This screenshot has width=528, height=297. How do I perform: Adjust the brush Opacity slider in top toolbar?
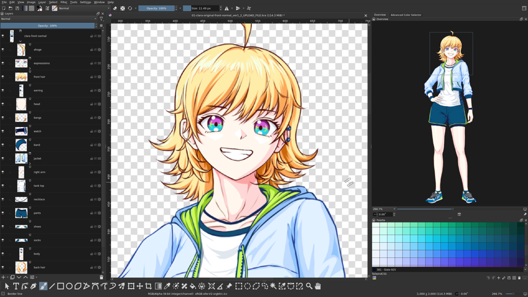[156, 8]
